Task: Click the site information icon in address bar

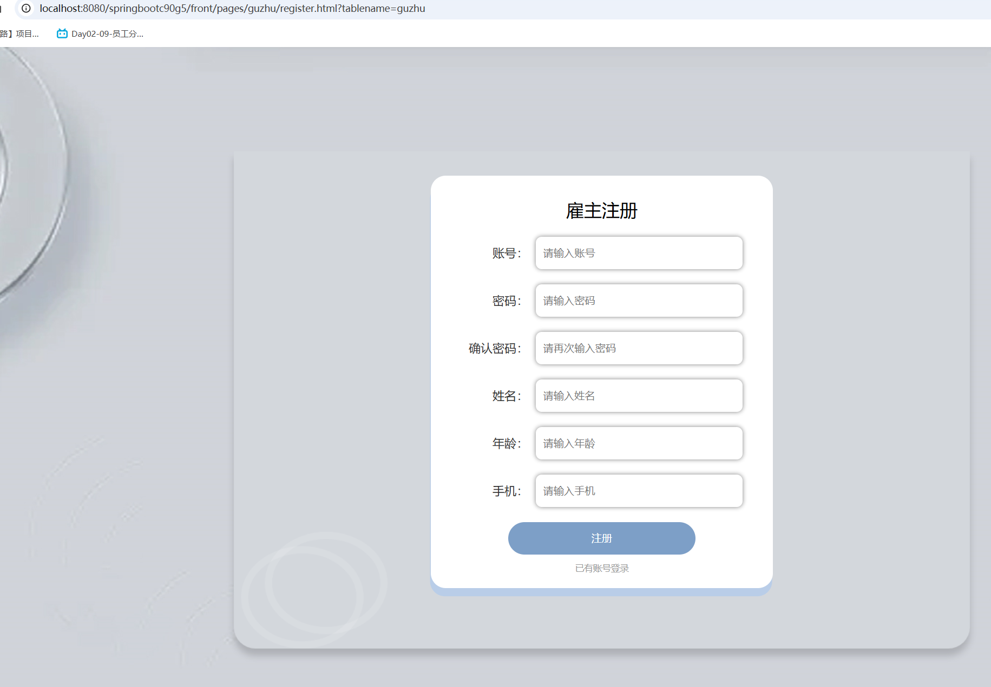Action: [26, 9]
